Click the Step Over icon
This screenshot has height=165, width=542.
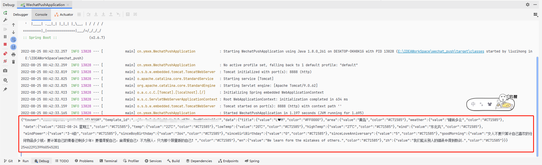(89, 14)
